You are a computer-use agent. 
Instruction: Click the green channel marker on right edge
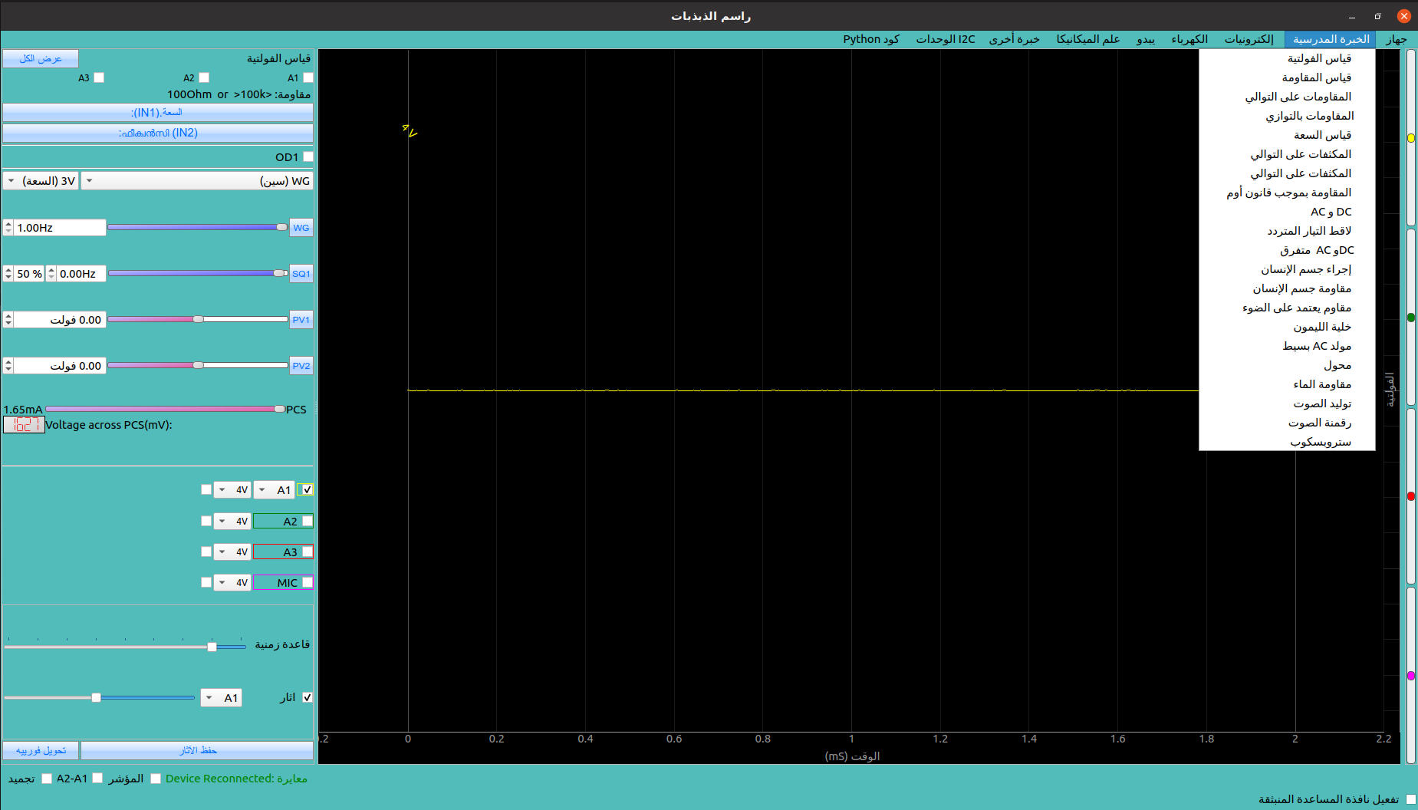(x=1410, y=318)
